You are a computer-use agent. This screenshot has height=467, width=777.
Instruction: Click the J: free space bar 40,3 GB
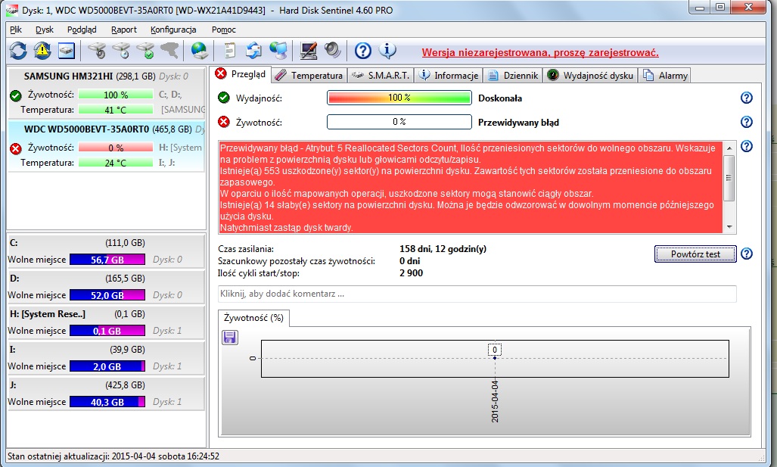[x=107, y=402]
